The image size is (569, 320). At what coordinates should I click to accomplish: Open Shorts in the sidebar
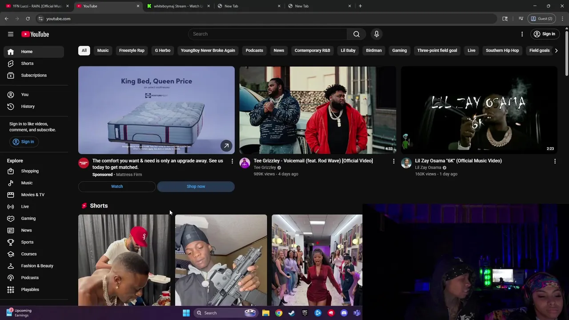(34, 64)
